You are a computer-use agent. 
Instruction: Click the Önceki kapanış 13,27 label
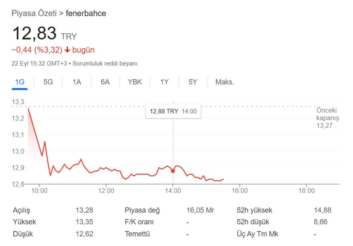pyautogui.click(x=328, y=118)
